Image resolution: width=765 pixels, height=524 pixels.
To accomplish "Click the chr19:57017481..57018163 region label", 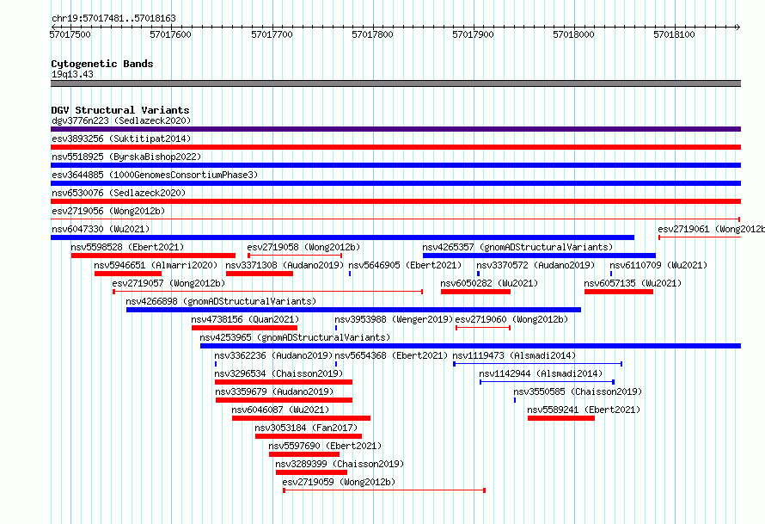I will pyautogui.click(x=113, y=18).
